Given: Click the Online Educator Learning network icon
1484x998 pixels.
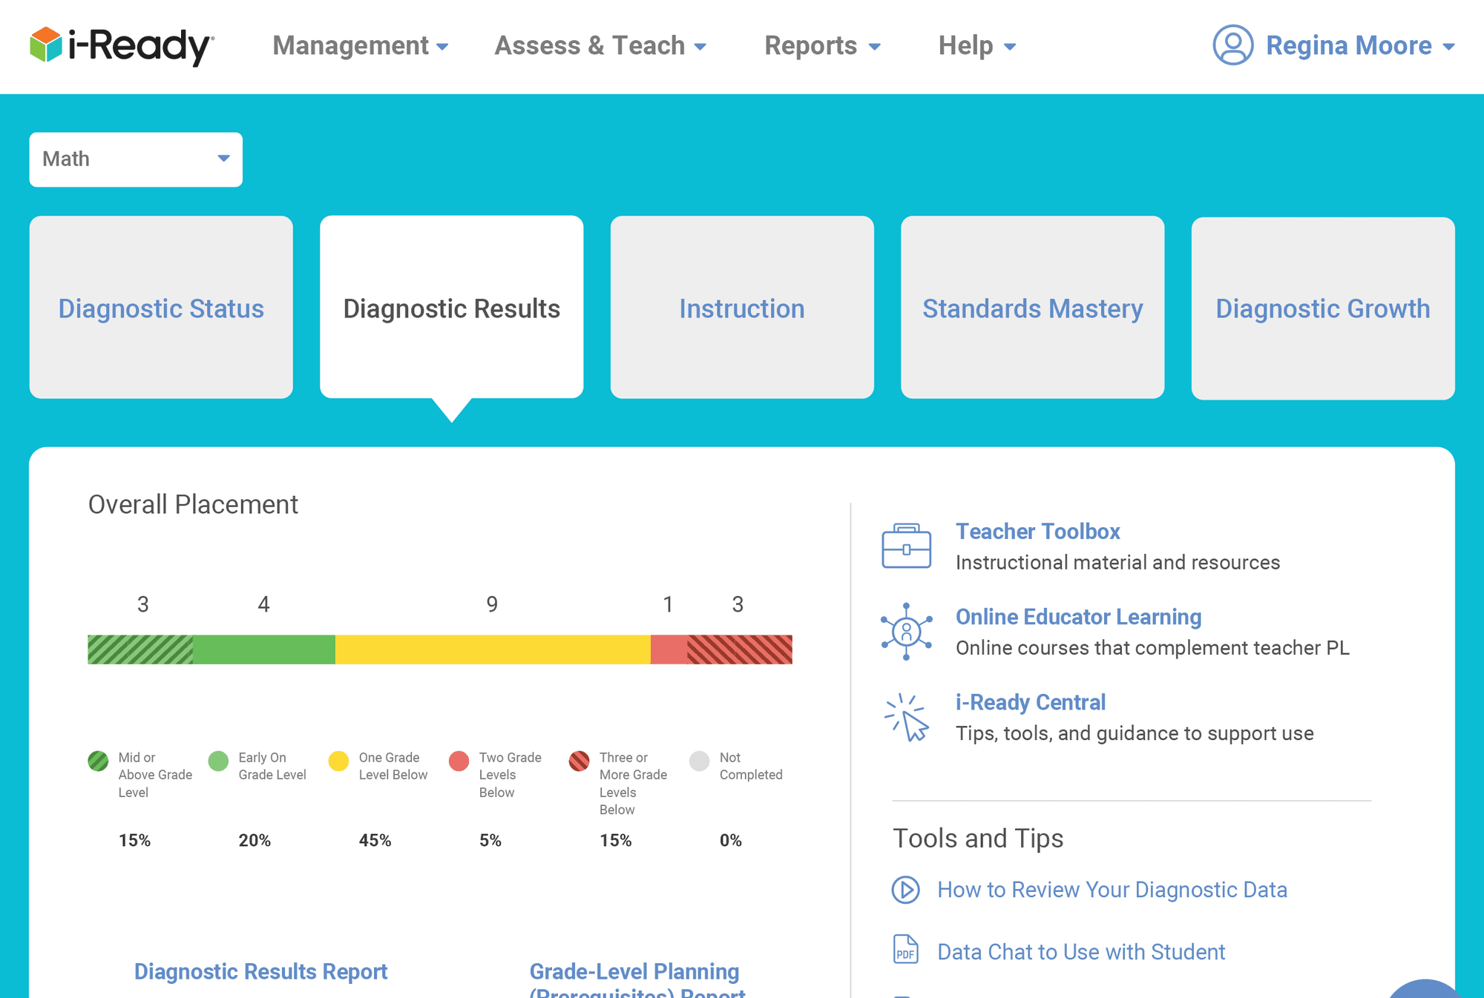Looking at the screenshot, I should (x=906, y=632).
